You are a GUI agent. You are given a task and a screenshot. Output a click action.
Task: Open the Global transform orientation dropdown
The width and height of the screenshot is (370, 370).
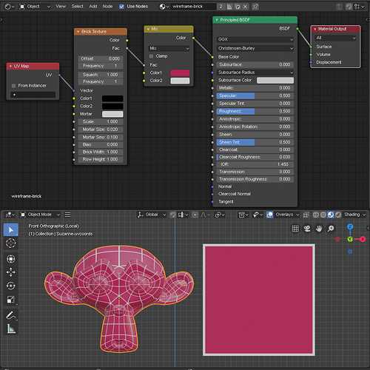152,215
